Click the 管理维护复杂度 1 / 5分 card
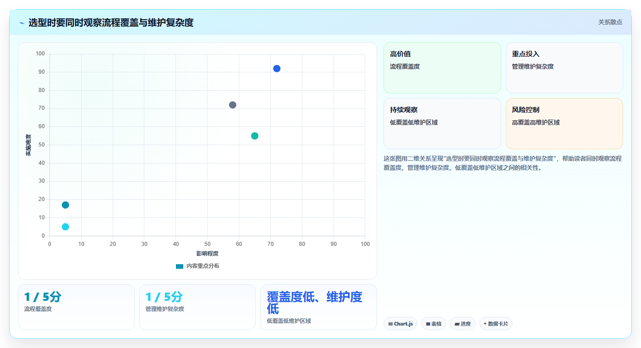This screenshot has height=348, width=641. coord(197,307)
